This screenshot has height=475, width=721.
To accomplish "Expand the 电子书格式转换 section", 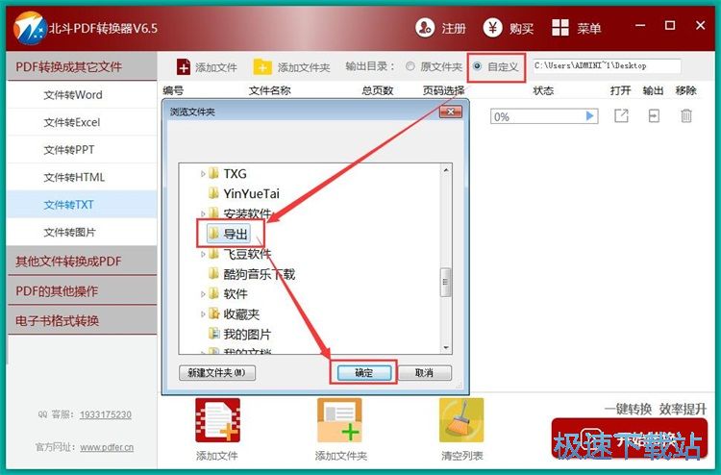I will click(82, 320).
